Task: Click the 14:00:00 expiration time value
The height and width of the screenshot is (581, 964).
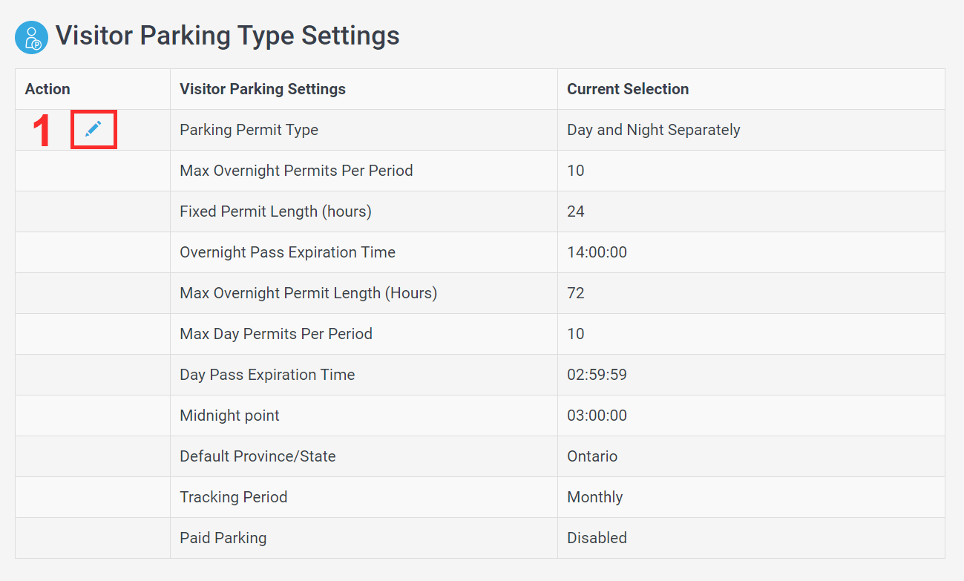Action: (x=597, y=252)
